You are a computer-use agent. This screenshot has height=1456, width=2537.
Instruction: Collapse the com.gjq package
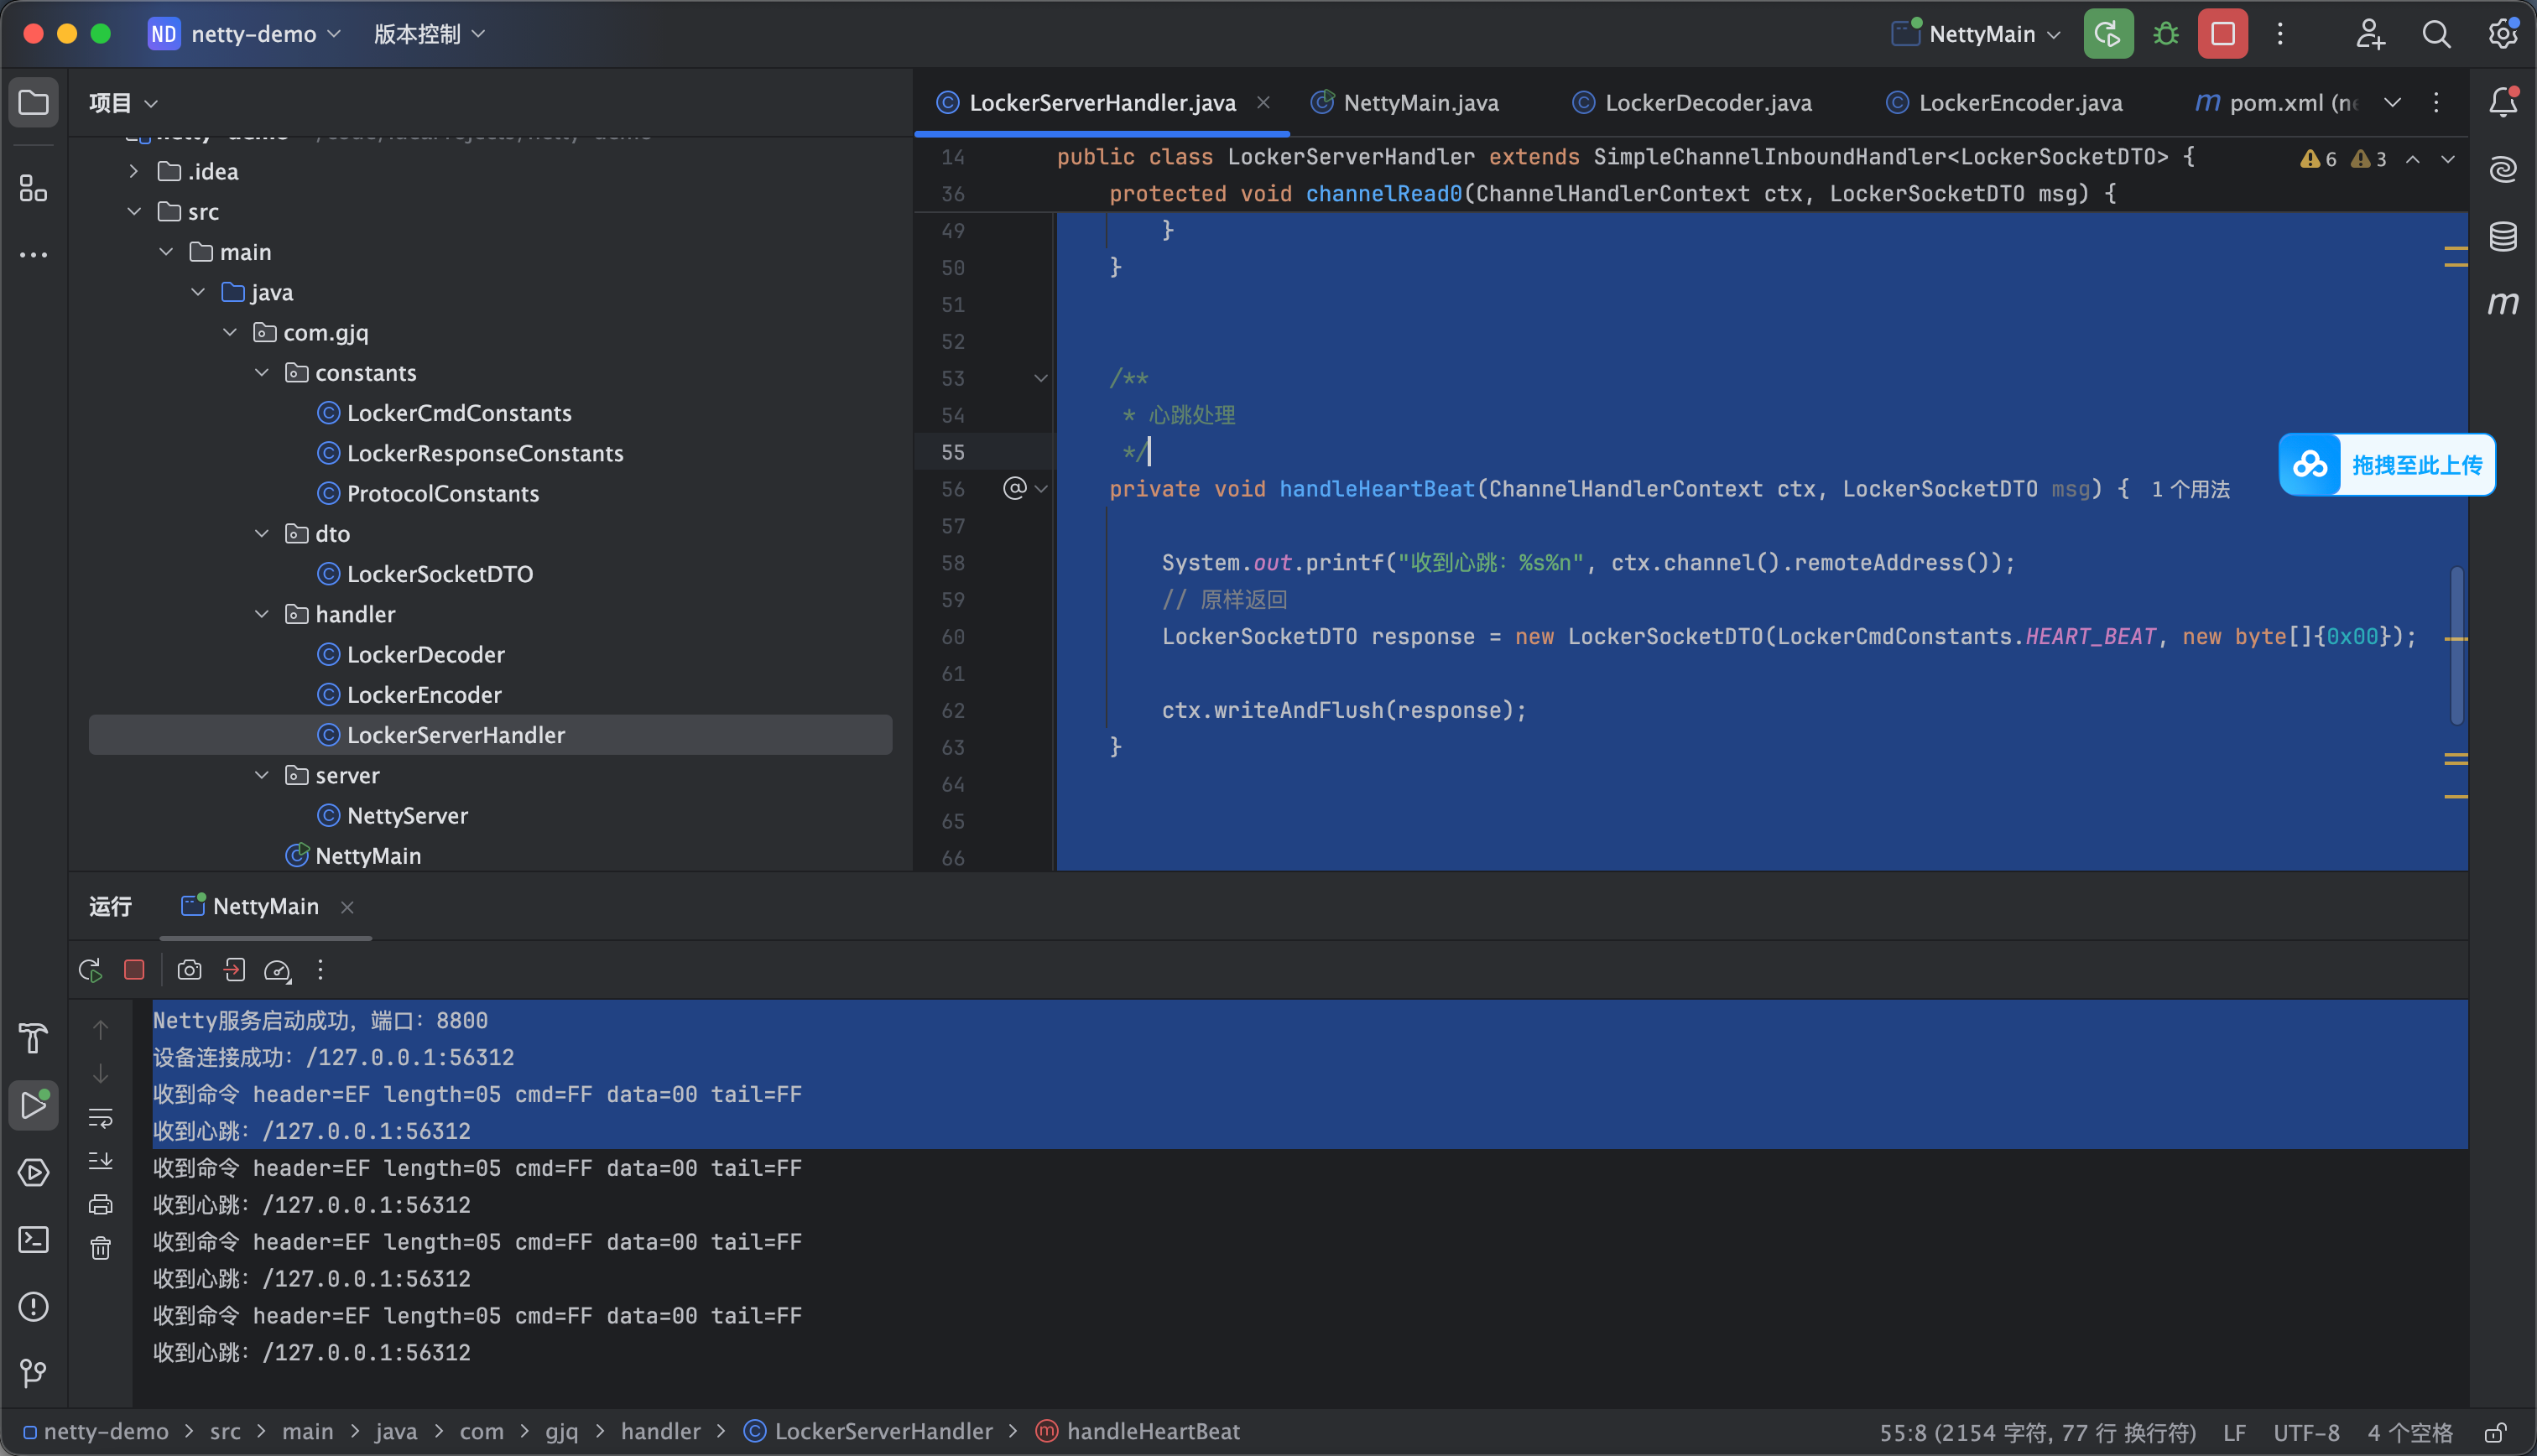point(230,332)
